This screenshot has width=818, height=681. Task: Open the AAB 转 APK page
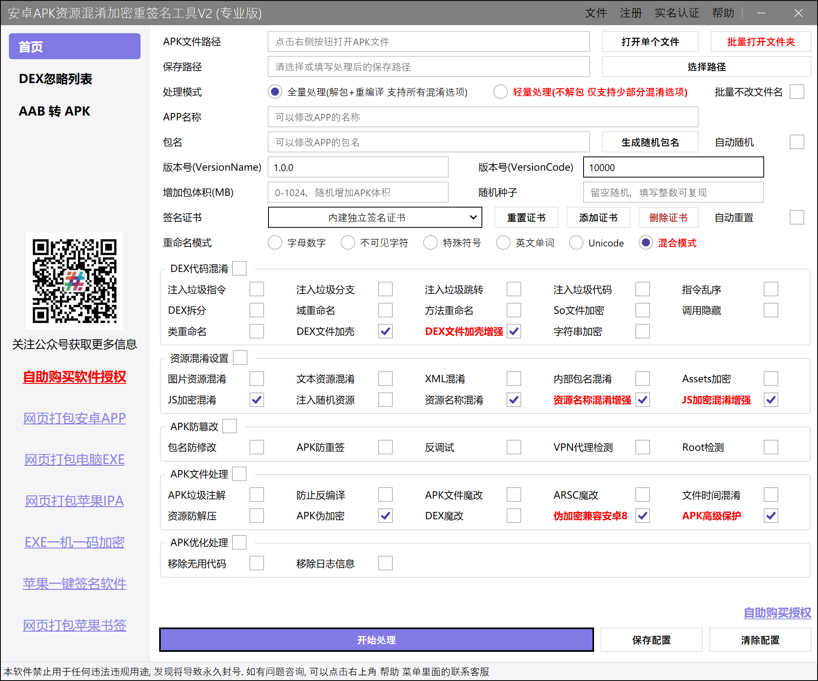click(x=54, y=111)
